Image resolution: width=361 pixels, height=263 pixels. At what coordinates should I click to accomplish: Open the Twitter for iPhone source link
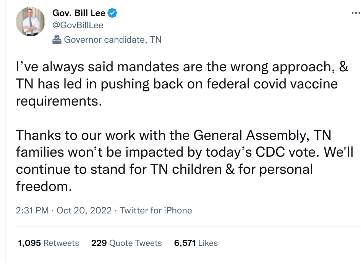click(156, 210)
